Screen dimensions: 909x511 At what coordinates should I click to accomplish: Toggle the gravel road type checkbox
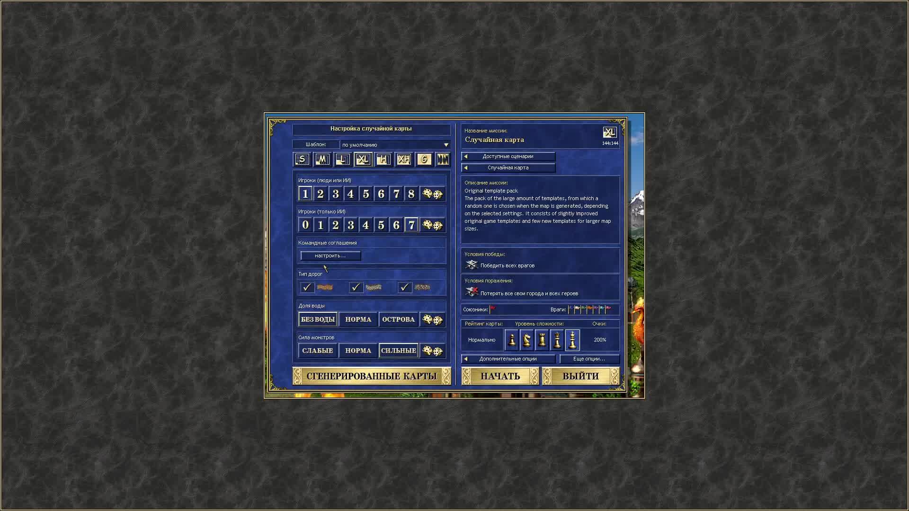point(356,287)
